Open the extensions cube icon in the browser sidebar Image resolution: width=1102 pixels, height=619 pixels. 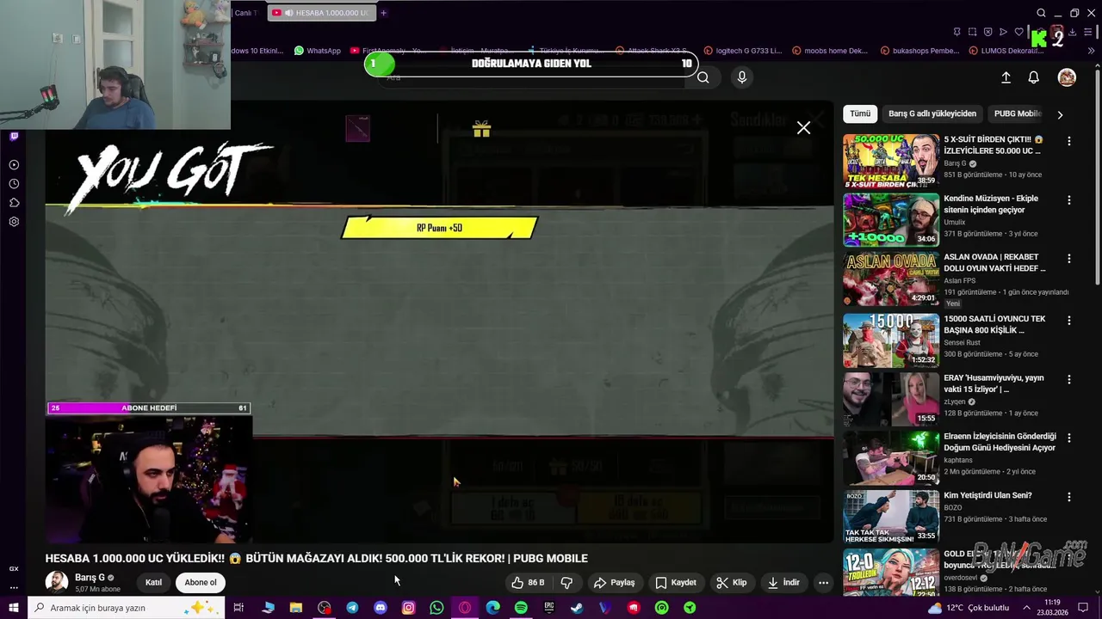coord(14,203)
